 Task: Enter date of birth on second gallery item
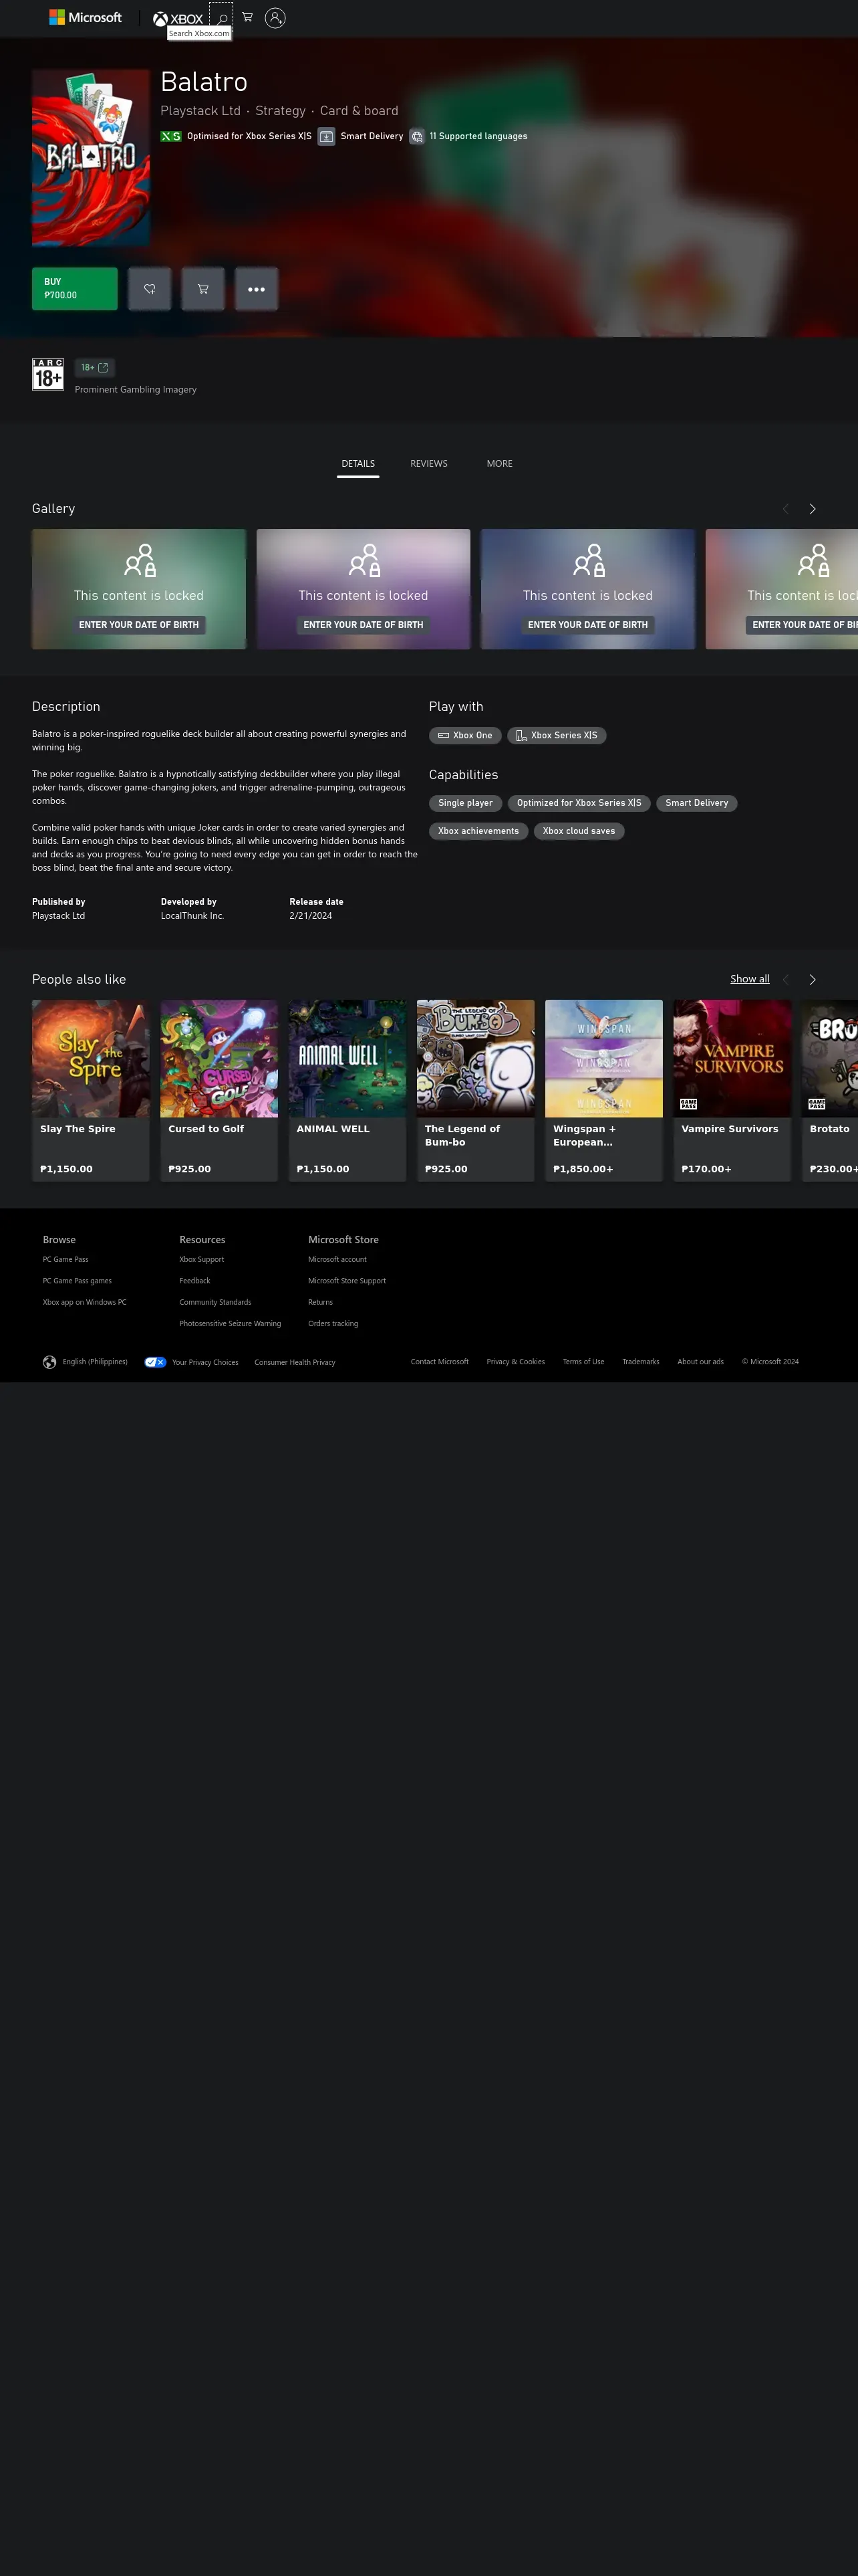coord(364,625)
